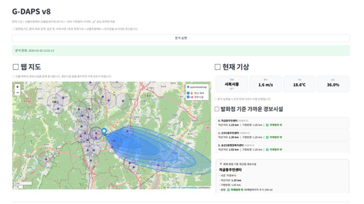
Task: Click the 현재 기상 heading icon
Action: [x=218, y=67]
